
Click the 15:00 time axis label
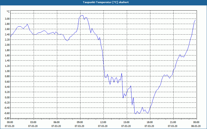point(127,122)
